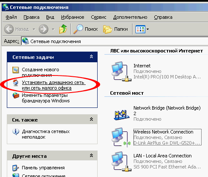Click the Control Panel icon

click(16, 168)
